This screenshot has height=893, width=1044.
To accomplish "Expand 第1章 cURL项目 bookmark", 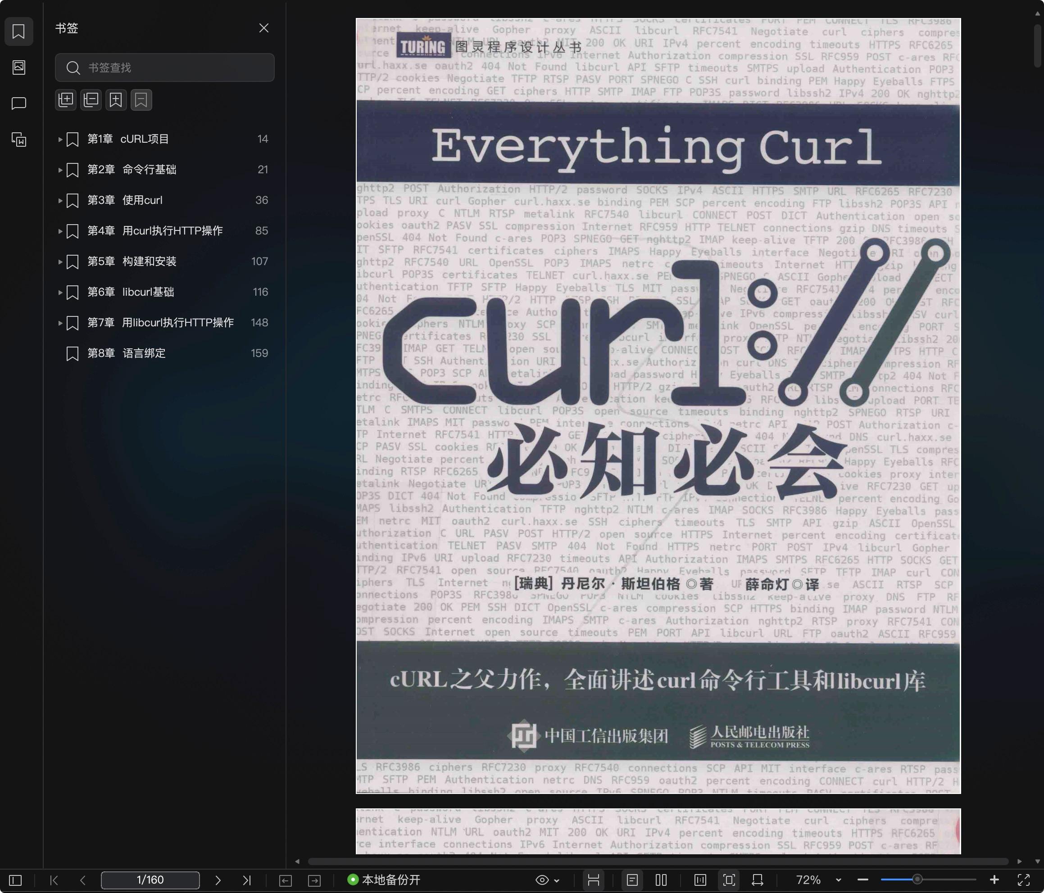I will point(60,139).
